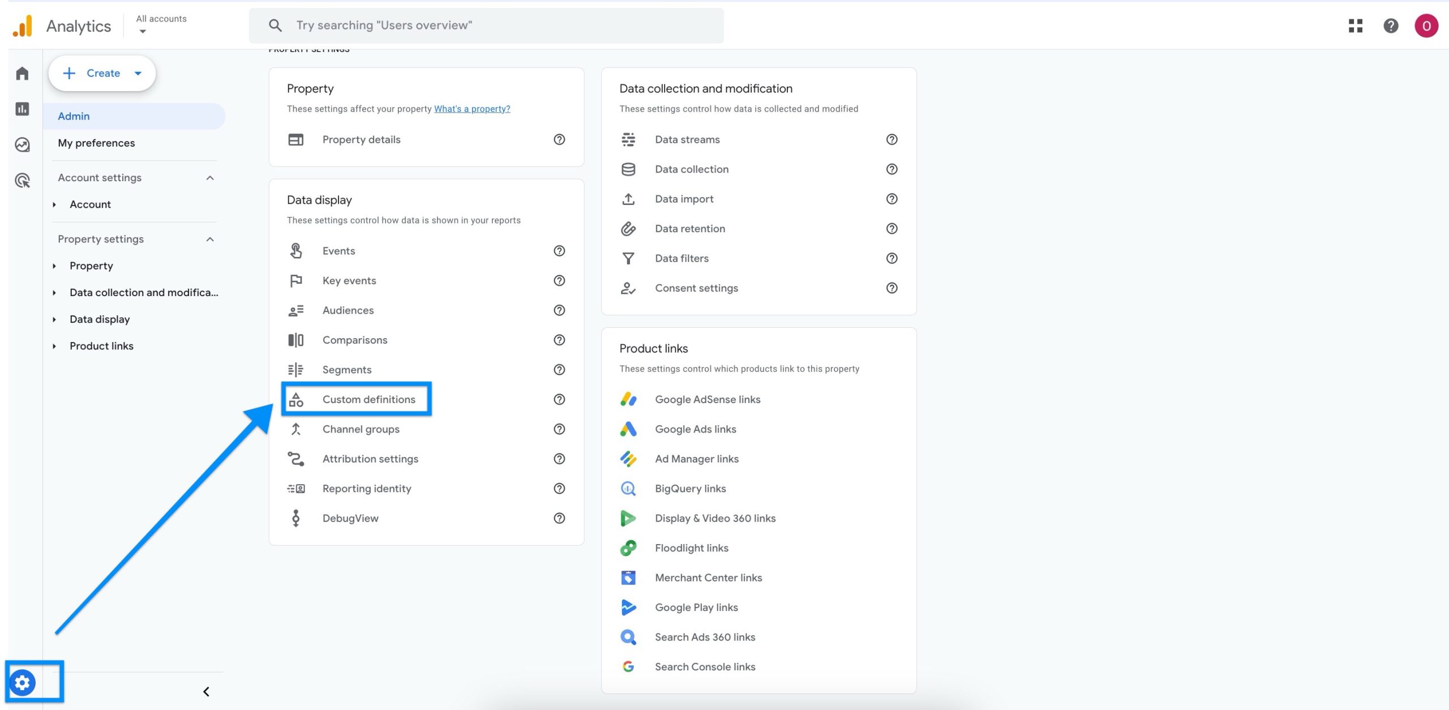Image resolution: width=1449 pixels, height=710 pixels.
Task: Open Comparisons settings
Action: [355, 340]
